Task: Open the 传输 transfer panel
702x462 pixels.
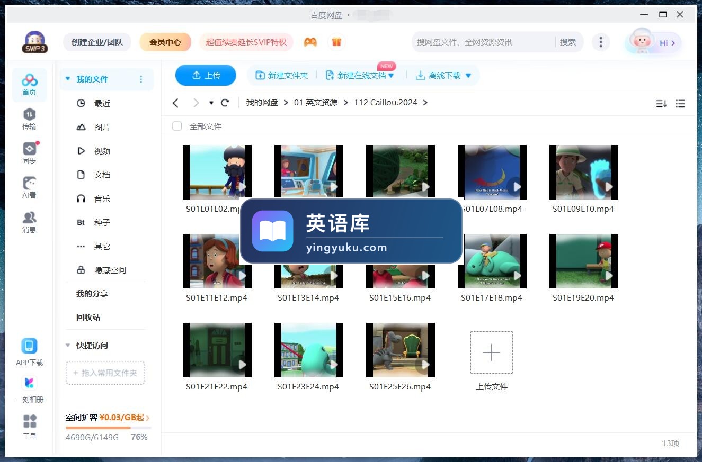Action: pyautogui.click(x=30, y=119)
